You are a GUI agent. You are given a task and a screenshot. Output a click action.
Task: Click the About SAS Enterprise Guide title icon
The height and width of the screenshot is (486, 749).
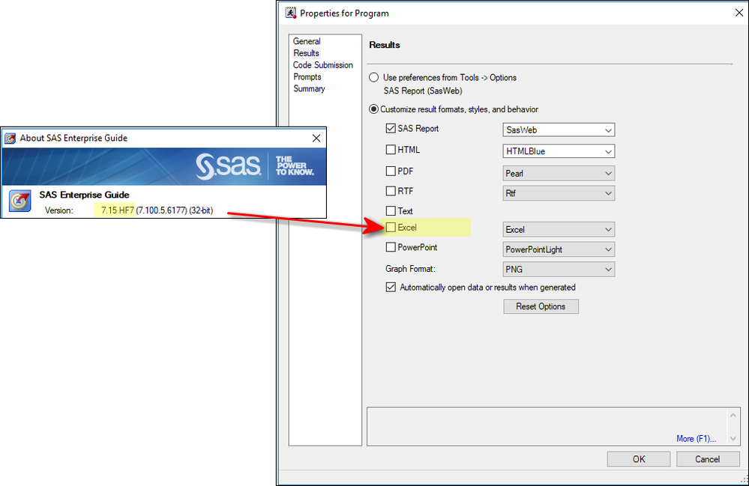point(10,139)
